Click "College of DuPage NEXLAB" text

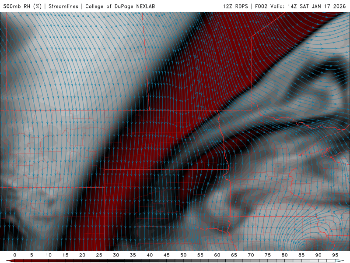(120, 6)
